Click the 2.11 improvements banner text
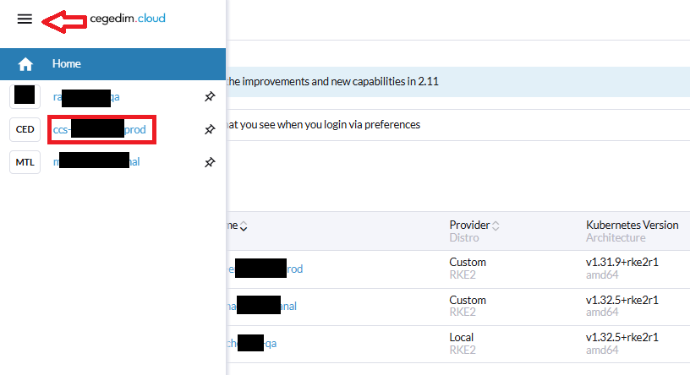The width and height of the screenshot is (690, 375). [x=331, y=82]
